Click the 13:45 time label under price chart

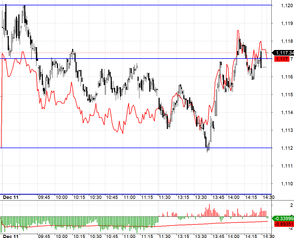tap(218, 197)
